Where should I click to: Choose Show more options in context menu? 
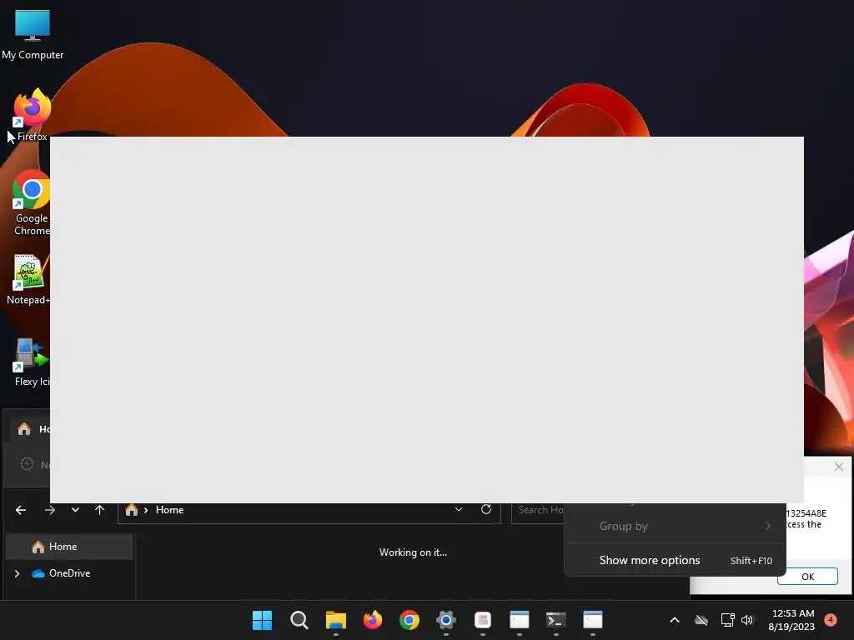coord(676,560)
